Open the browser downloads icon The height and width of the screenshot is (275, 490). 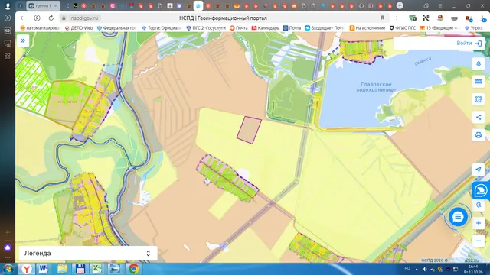click(484, 18)
